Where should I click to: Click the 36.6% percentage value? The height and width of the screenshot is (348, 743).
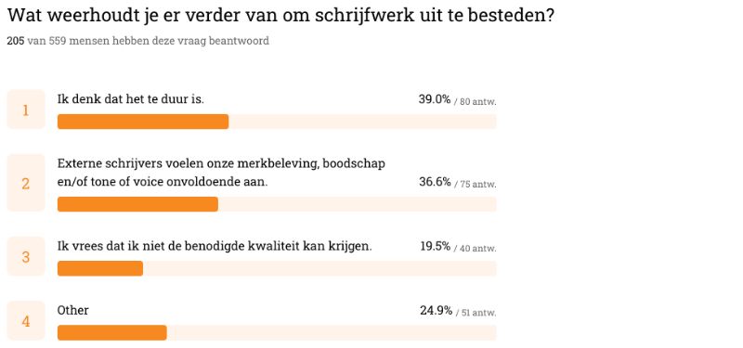click(x=435, y=182)
